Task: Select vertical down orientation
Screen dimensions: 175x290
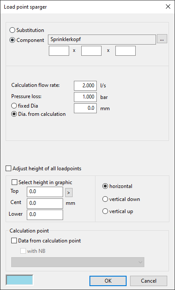Action: pyautogui.click(x=121, y=199)
